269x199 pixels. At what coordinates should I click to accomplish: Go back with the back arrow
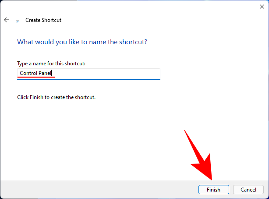[x=7, y=20]
